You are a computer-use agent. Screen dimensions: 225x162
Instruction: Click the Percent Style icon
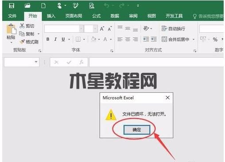click(215, 39)
